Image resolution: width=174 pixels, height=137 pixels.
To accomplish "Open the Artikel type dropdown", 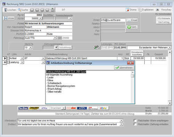I will pos(22,58).
